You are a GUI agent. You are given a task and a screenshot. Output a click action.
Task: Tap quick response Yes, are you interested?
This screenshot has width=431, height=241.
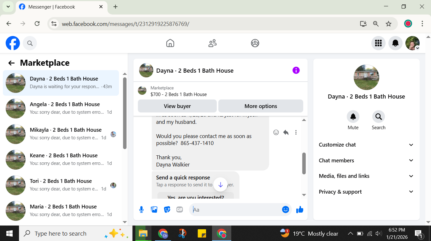point(196,196)
